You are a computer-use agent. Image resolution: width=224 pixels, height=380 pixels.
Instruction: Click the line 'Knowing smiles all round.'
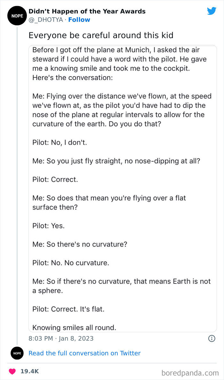[x=74, y=327]
